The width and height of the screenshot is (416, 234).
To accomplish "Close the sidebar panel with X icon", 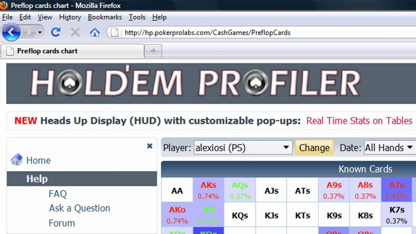I will pyautogui.click(x=149, y=146).
